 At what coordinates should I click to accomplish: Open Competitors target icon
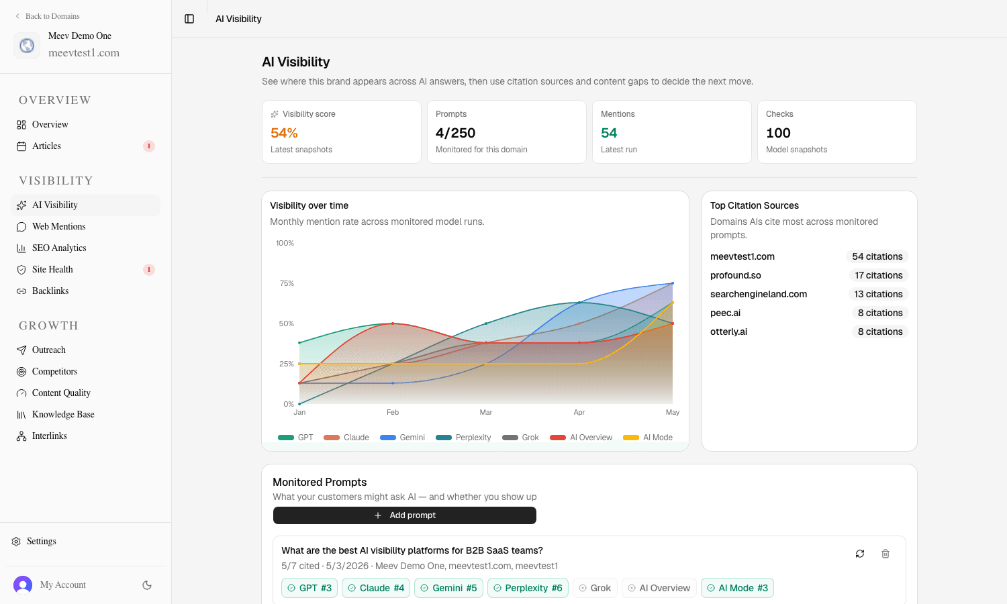point(21,372)
